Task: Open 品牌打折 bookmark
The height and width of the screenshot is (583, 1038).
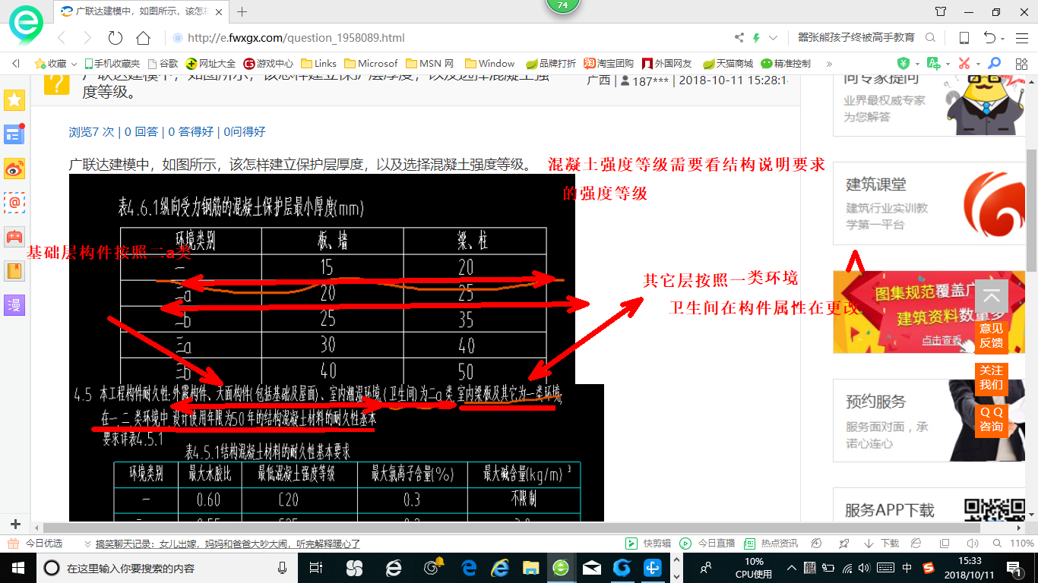Action: (x=551, y=64)
